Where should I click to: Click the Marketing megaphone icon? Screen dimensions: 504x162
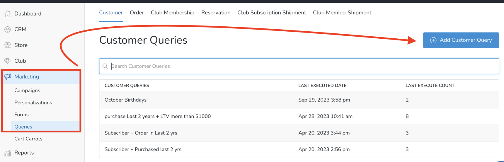(x=8, y=76)
